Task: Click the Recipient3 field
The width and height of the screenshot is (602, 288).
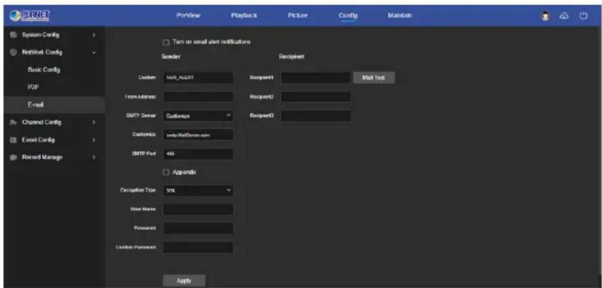Action: pos(315,116)
